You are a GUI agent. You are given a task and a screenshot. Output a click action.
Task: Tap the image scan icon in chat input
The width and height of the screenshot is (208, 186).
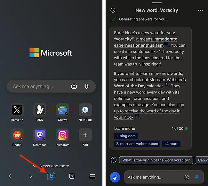187,177
